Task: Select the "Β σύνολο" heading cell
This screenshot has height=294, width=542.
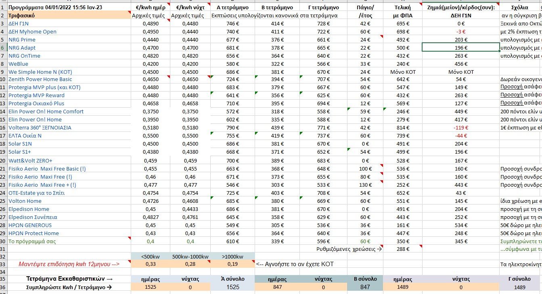Action: tap(365, 279)
